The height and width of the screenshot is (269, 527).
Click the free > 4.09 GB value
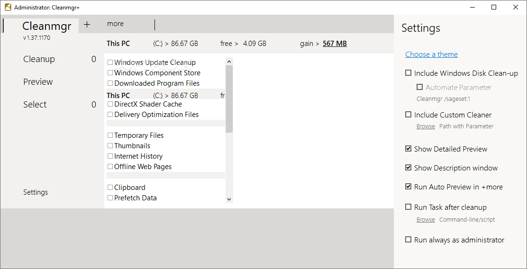[x=243, y=43]
